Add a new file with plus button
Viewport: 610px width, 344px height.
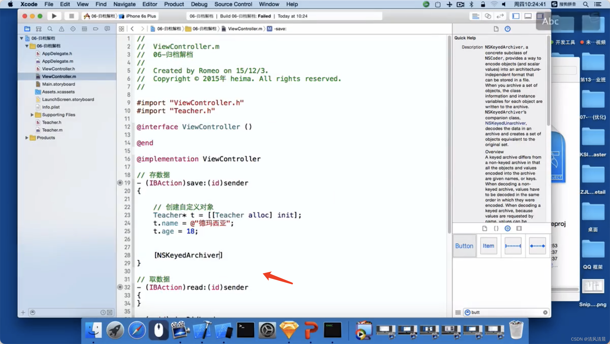23,312
